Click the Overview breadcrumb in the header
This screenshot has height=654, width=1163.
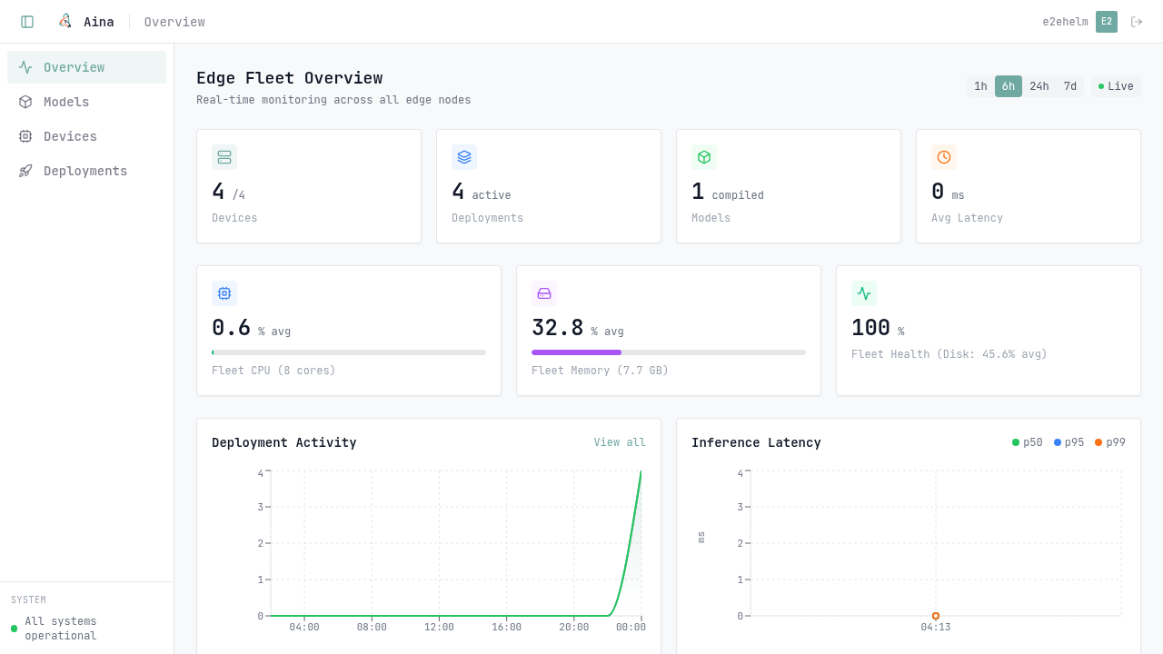(x=174, y=22)
